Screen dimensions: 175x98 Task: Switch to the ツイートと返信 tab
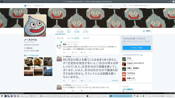point(73,38)
